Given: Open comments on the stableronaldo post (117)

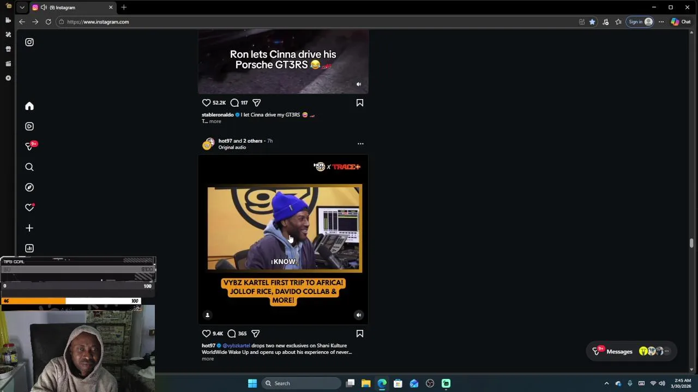Looking at the screenshot, I should coord(234,102).
